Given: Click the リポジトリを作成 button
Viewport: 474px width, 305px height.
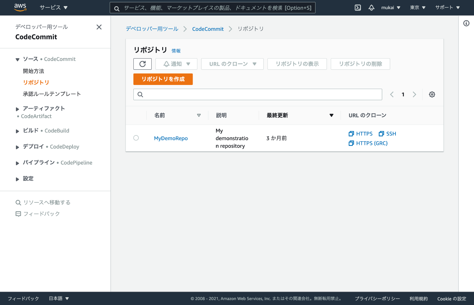Looking at the screenshot, I should click(x=163, y=79).
